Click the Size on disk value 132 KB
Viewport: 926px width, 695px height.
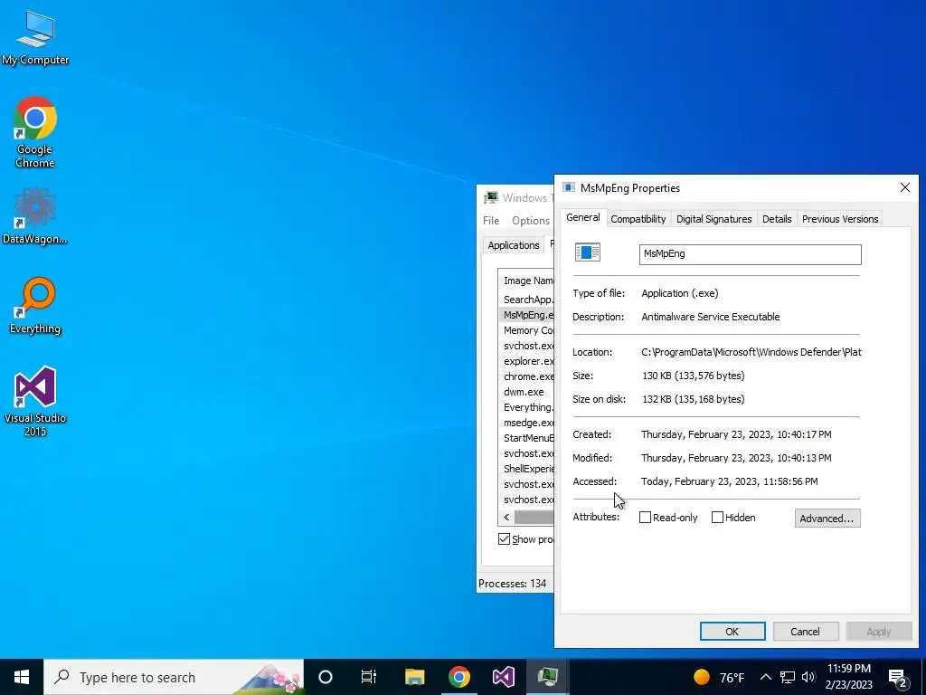point(694,399)
